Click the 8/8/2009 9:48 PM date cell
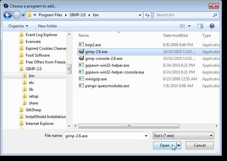Screen dimensions: 227x161 click(x=178, y=45)
